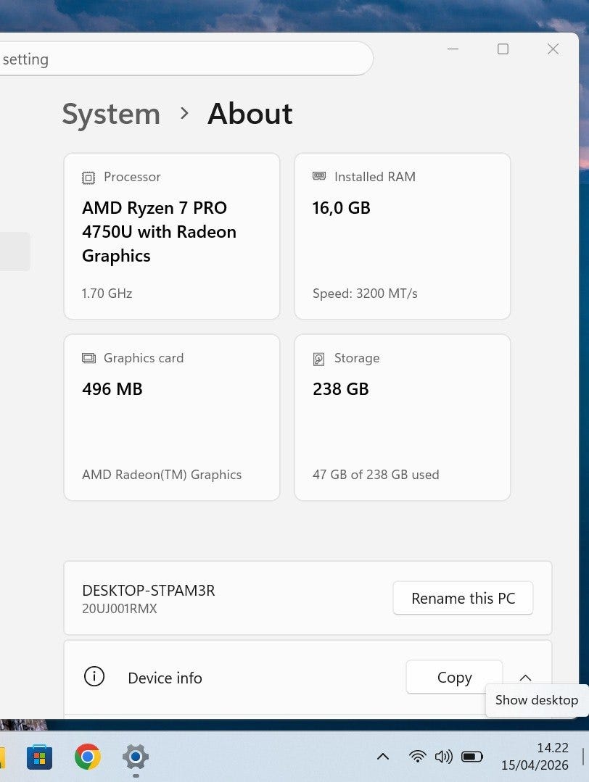Click the Storage drive icon
Viewport: 589px width, 782px height.
pyautogui.click(x=319, y=359)
